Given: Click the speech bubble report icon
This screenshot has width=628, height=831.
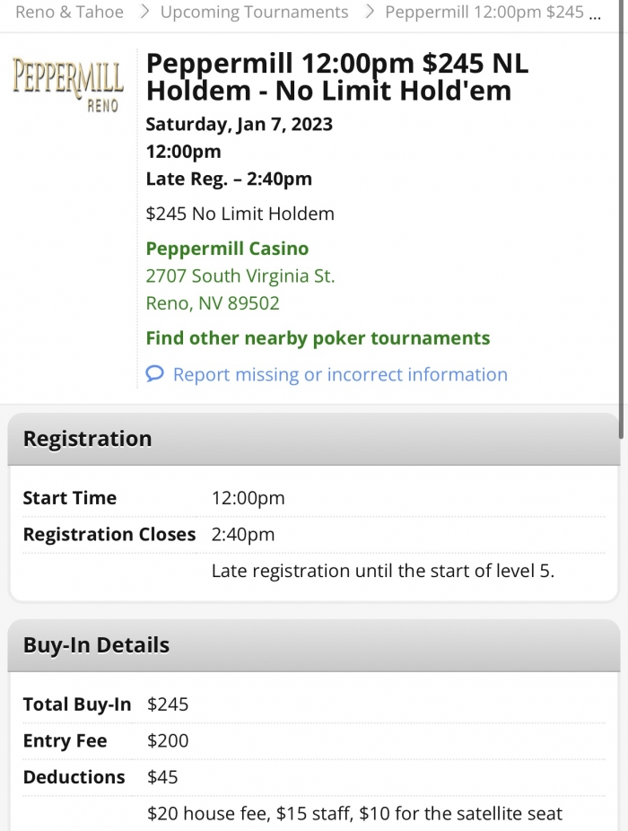Looking at the screenshot, I should point(154,374).
